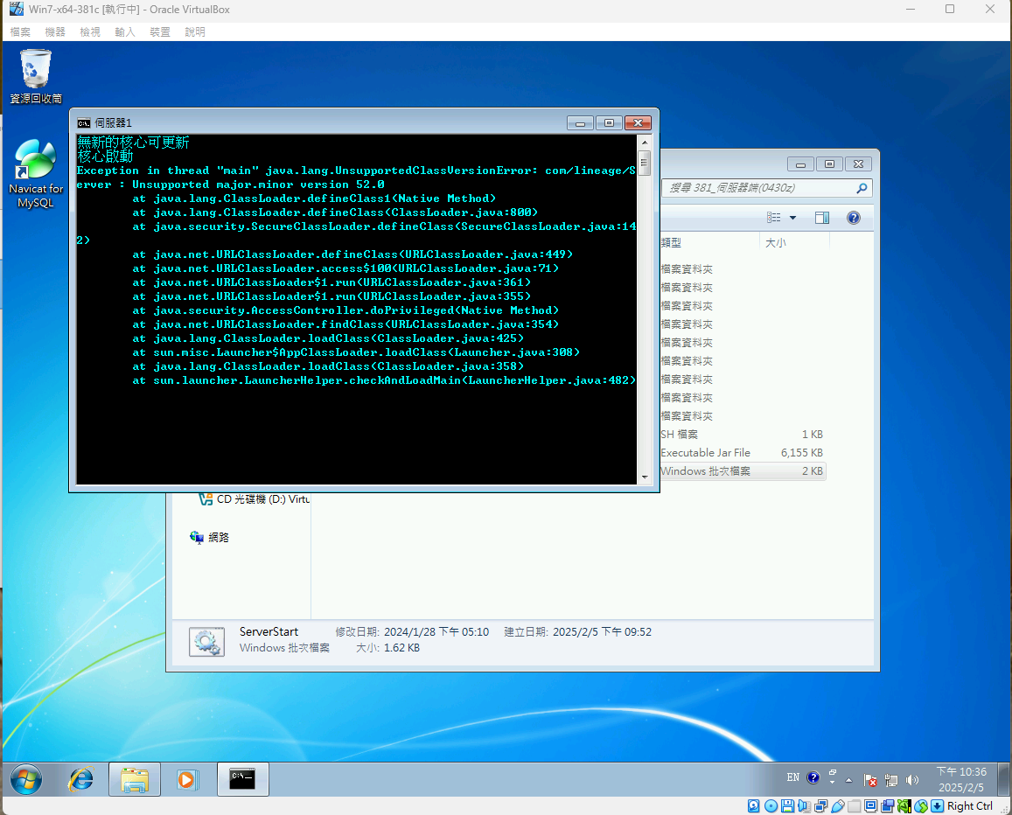The height and width of the screenshot is (815, 1012).
Task: Click the VirtualBox network adapter status icon
Action: (x=821, y=806)
